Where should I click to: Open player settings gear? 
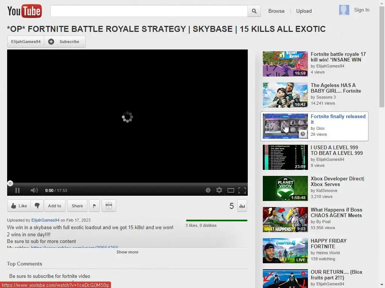pos(219,190)
